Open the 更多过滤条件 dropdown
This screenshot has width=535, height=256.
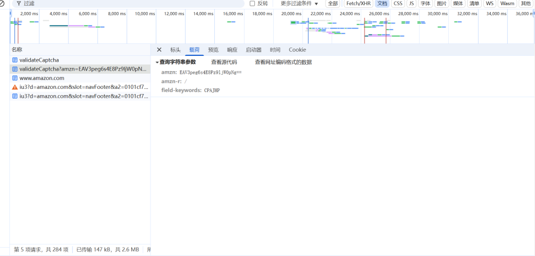click(299, 3)
